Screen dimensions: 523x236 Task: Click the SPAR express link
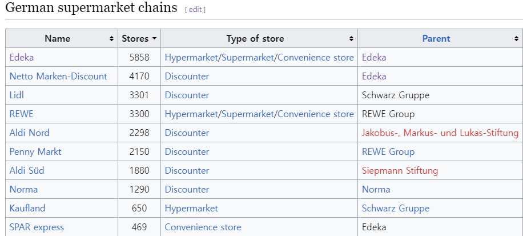37,227
